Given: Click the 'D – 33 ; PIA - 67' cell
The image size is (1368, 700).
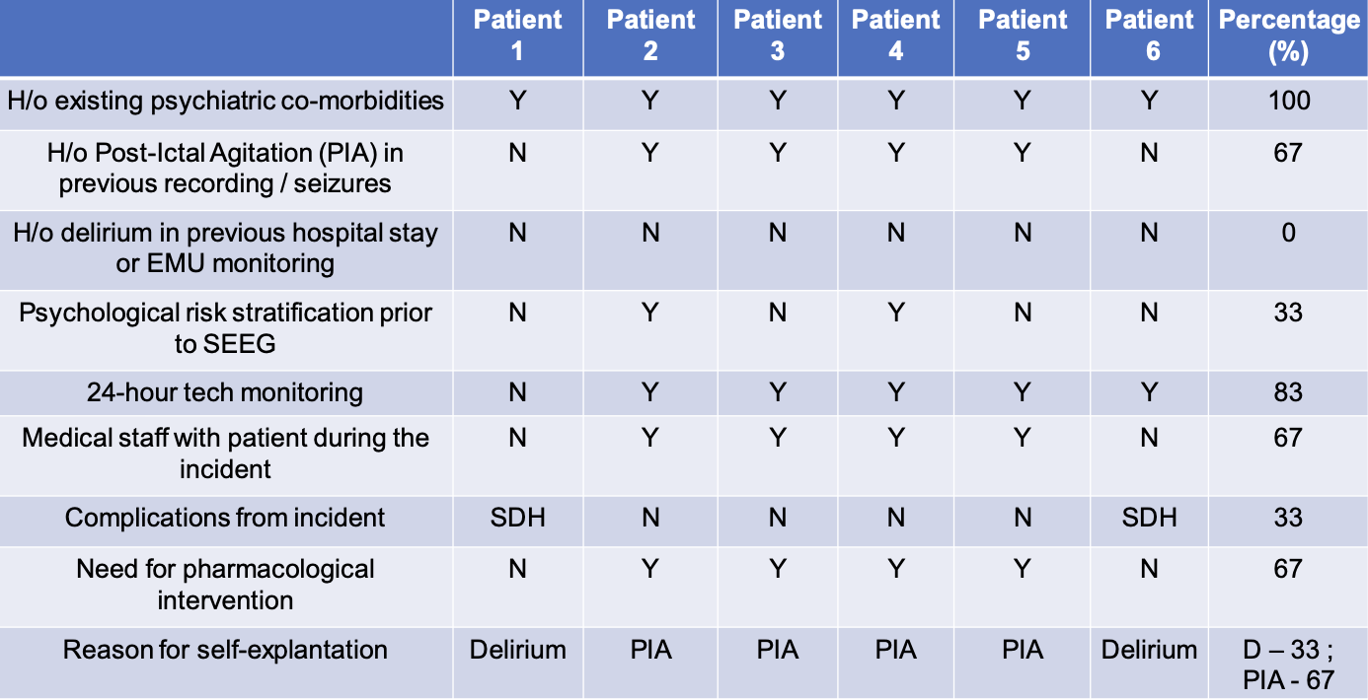Looking at the screenshot, I should coord(1288,665).
